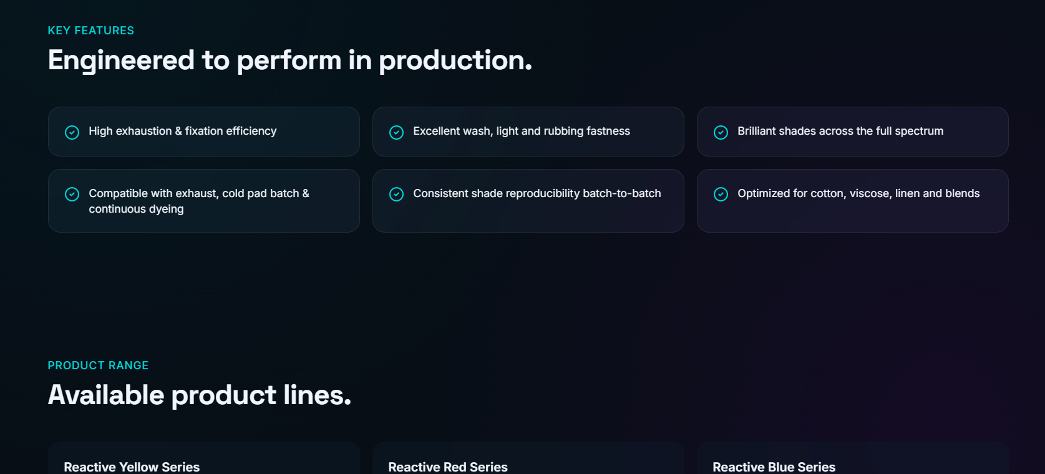Image resolution: width=1045 pixels, height=474 pixels.
Task: Open the Reactive Yellow Series product card
Action: coord(204,458)
